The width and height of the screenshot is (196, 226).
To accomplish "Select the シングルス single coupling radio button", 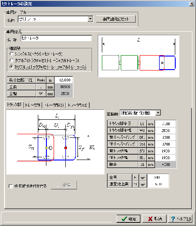I will (11, 54).
